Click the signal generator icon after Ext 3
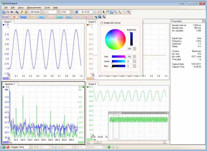 tap(95, 17)
